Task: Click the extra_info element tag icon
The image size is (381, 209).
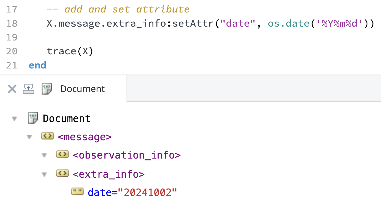Action: 62,173
